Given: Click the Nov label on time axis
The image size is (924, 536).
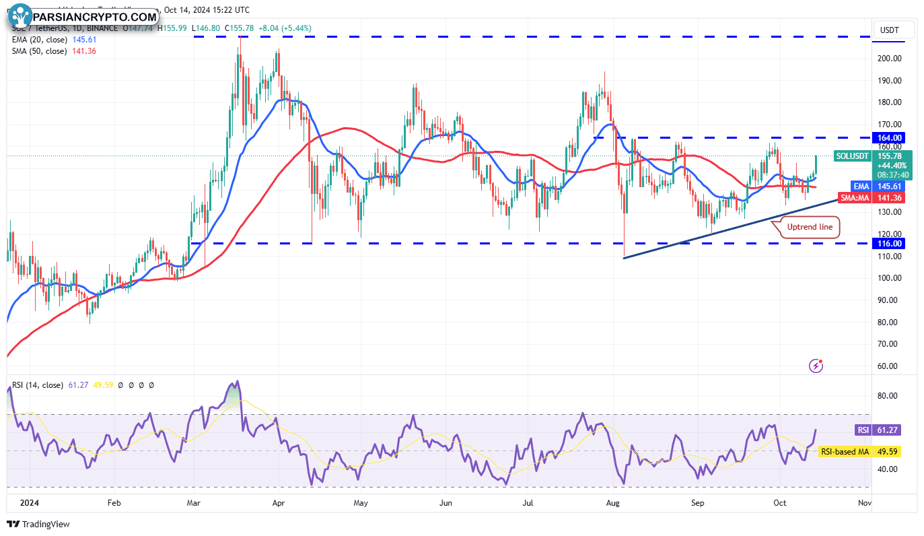Looking at the screenshot, I should click(x=865, y=502).
